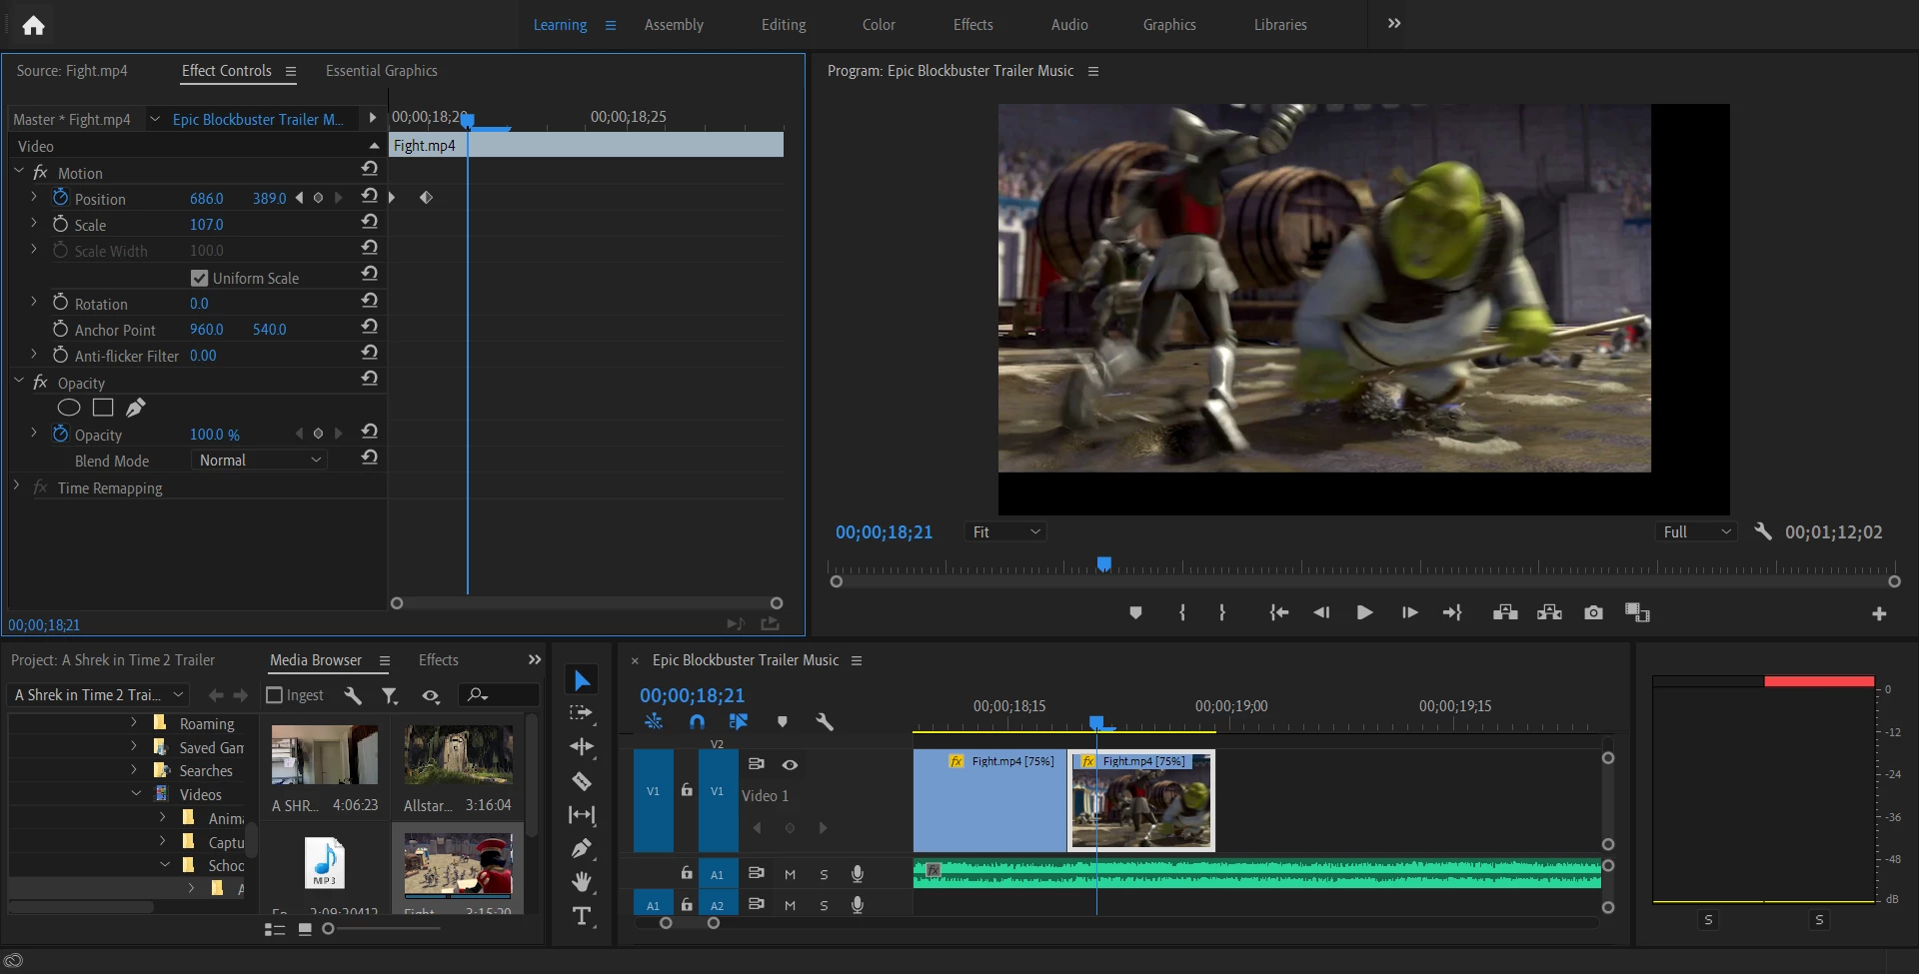This screenshot has height=974, width=1919.
Task: Open the Source: Fight.mp4 tab
Action: pyautogui.click(x=72, y=71)
